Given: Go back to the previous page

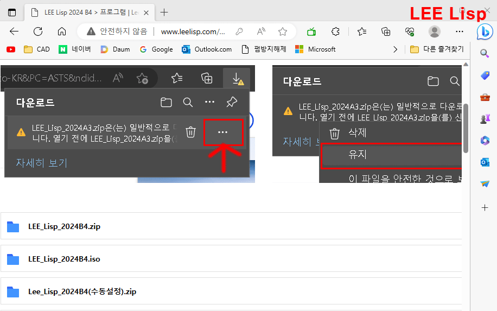Looking at the screenshot, I should (x=14, y=31).
